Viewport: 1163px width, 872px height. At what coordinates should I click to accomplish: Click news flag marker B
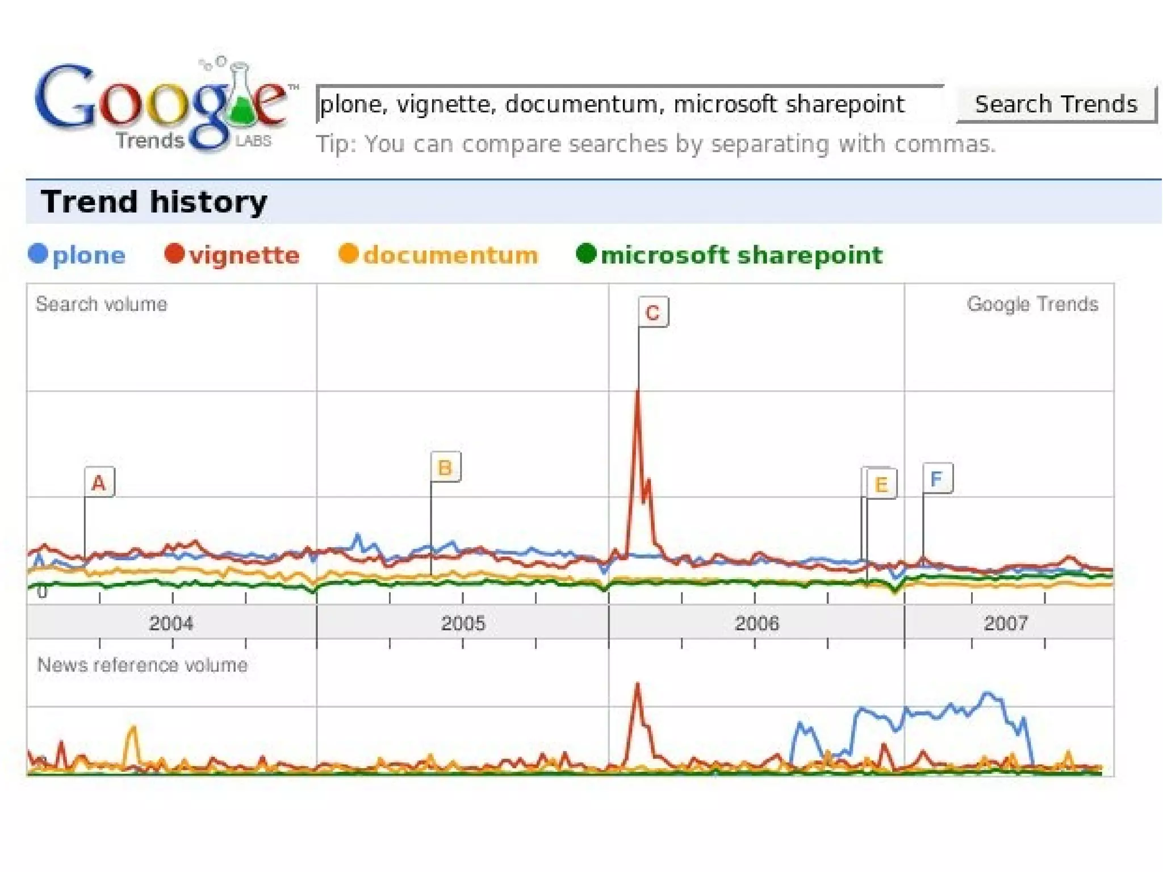click(x=445, y=467)
